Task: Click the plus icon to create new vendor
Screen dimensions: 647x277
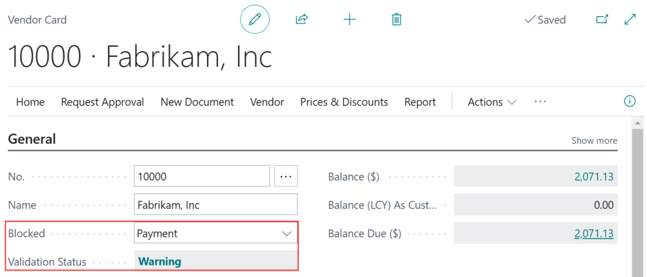Action: point(349,19)
